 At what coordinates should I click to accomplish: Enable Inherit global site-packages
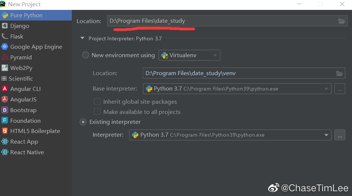pyautogui.click(x=97, y=102)
